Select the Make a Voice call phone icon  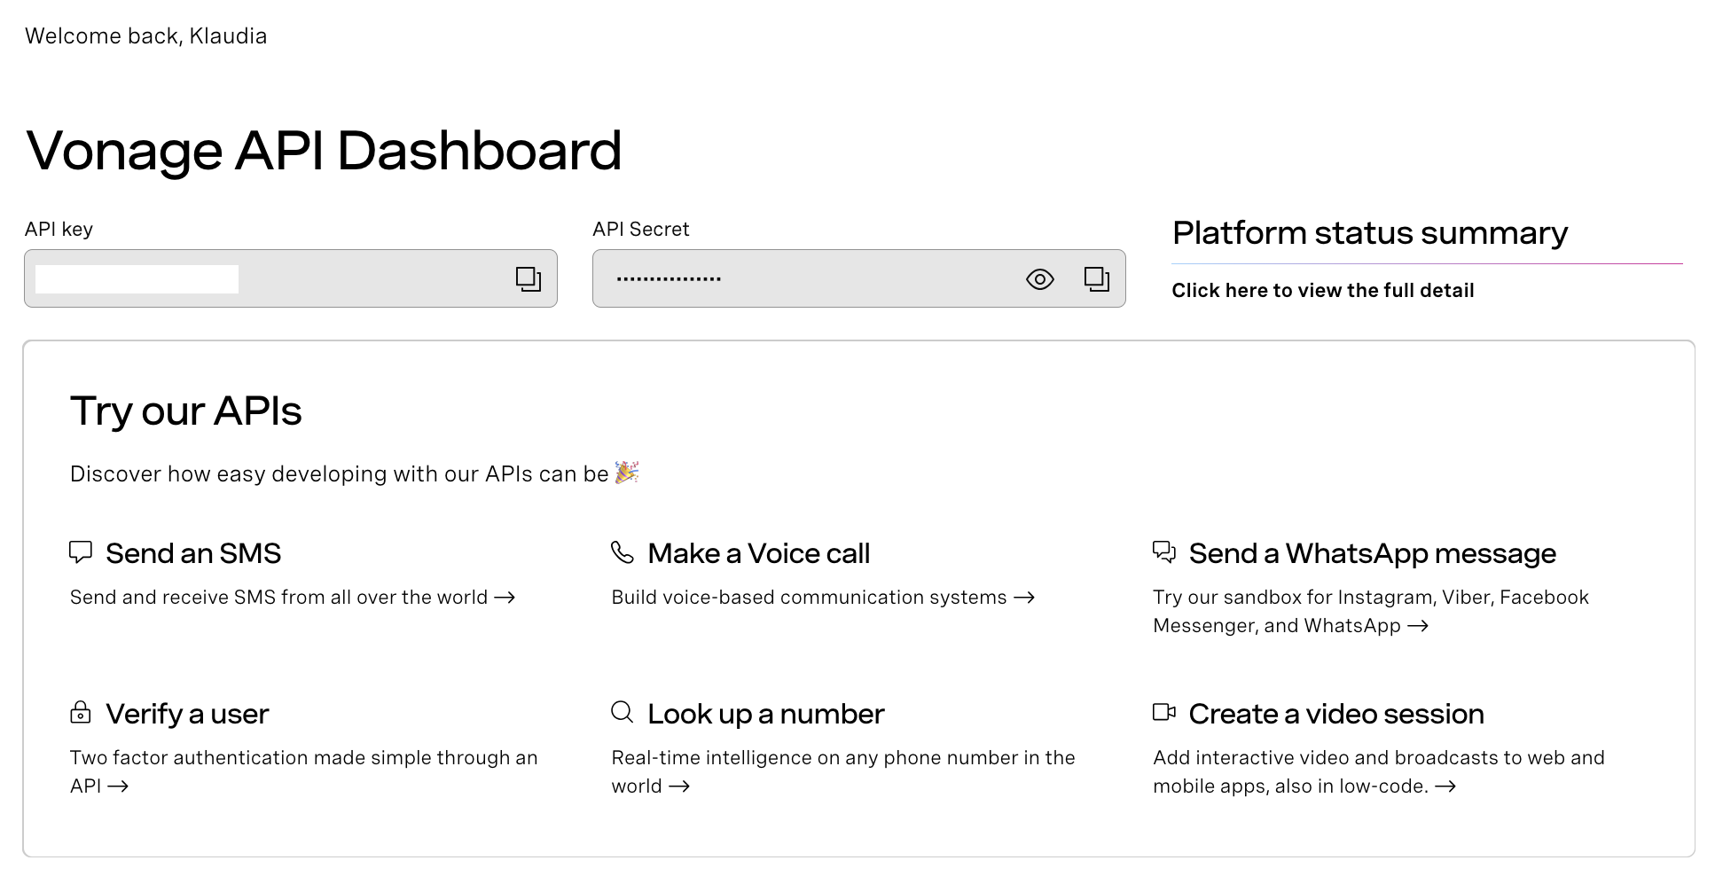point(623,551)
